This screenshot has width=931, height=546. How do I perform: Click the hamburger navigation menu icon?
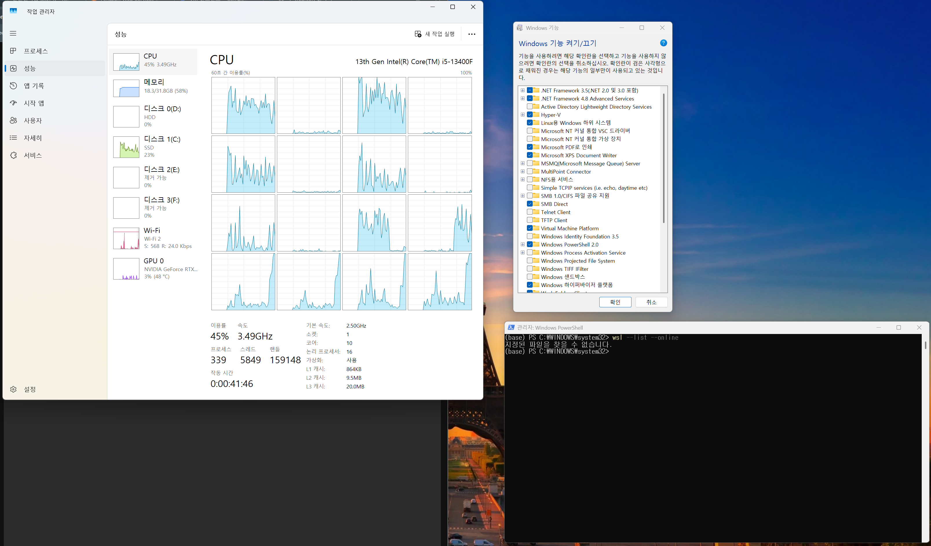pos(13,33)
